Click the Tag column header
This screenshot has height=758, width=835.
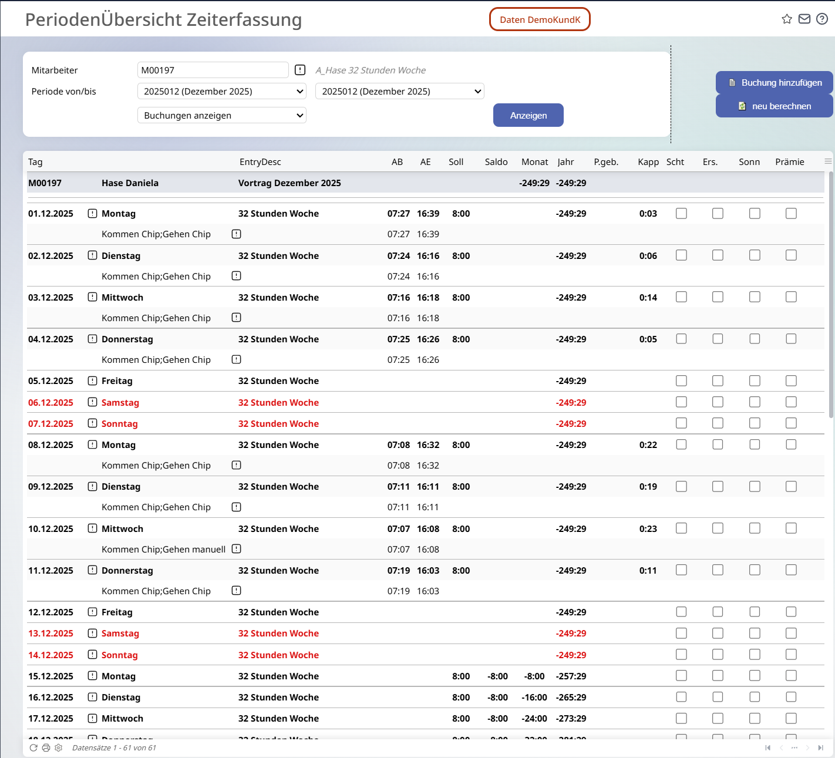point(35,161)
